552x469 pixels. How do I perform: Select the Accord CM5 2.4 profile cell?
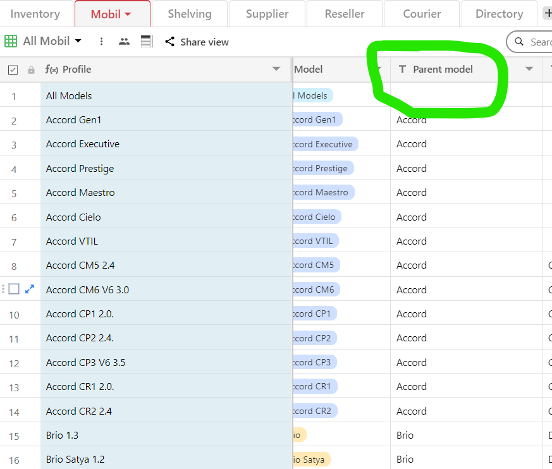(x=166, y=265)
